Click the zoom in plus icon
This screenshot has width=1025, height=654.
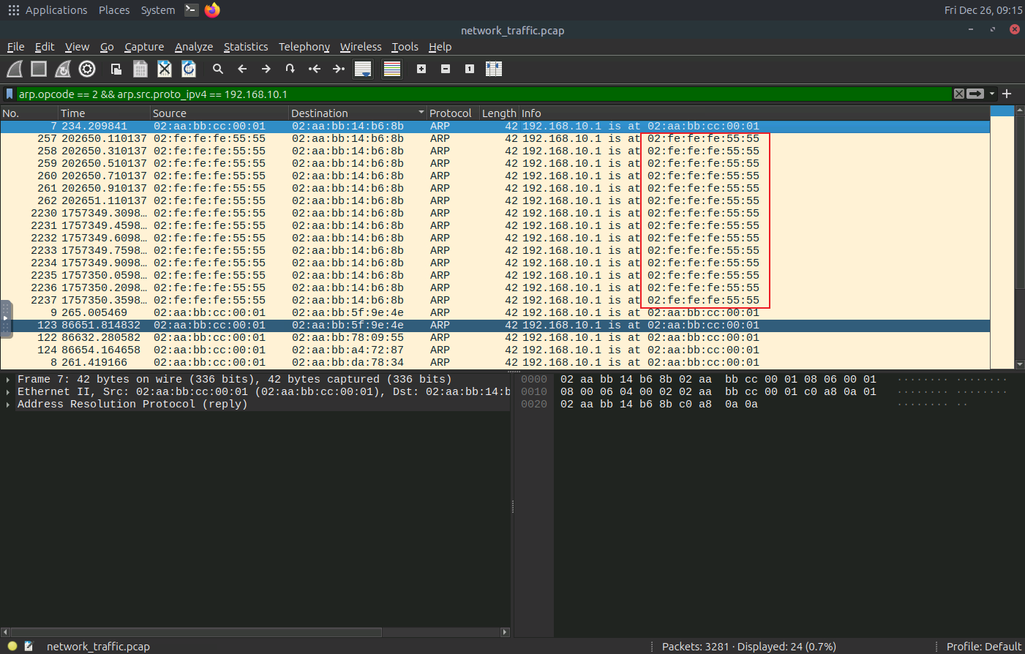coord(421,69)
